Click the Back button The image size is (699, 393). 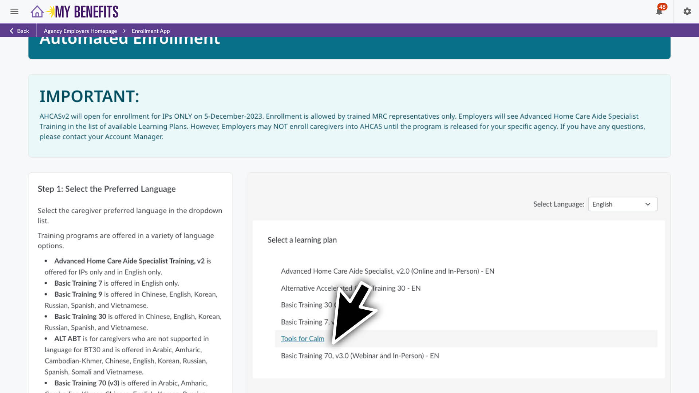(x=19, y=31)
